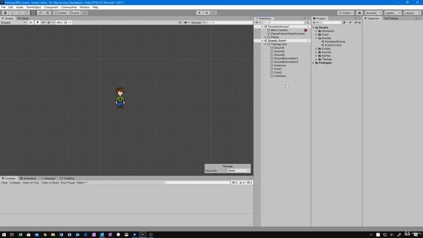The width and height of the screenshot is (423, 238).
Task: Toggle scene grid visibility
Action: (x=65, y=22)
